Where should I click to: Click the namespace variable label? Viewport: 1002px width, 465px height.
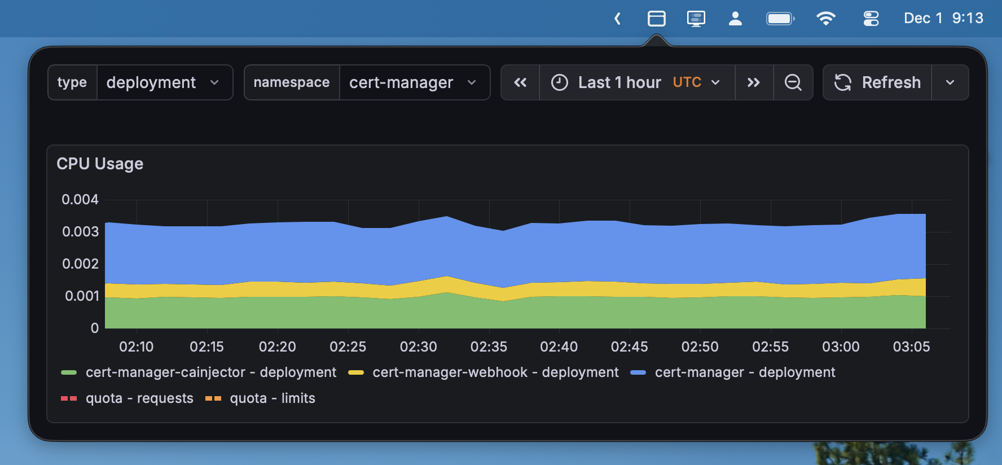292,82
